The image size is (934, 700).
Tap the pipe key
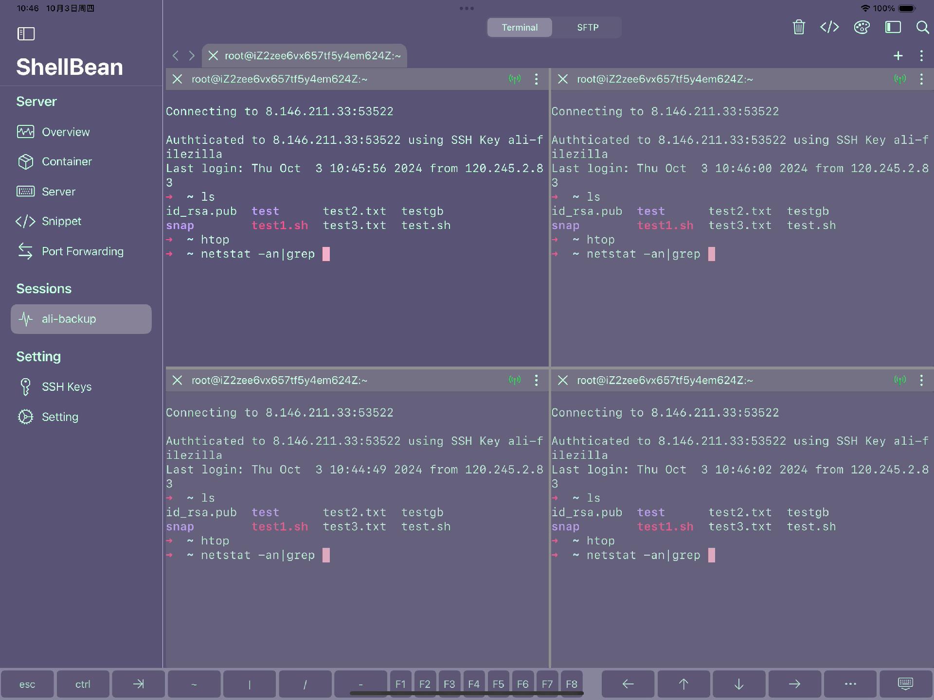point(250,684)
